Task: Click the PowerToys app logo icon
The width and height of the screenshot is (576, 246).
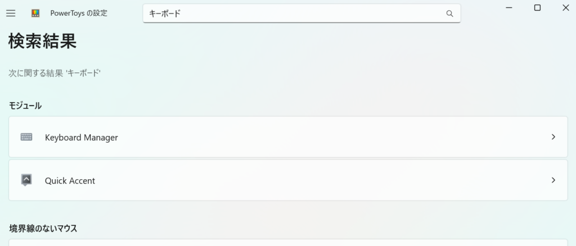Action: (x=35, y=13)
